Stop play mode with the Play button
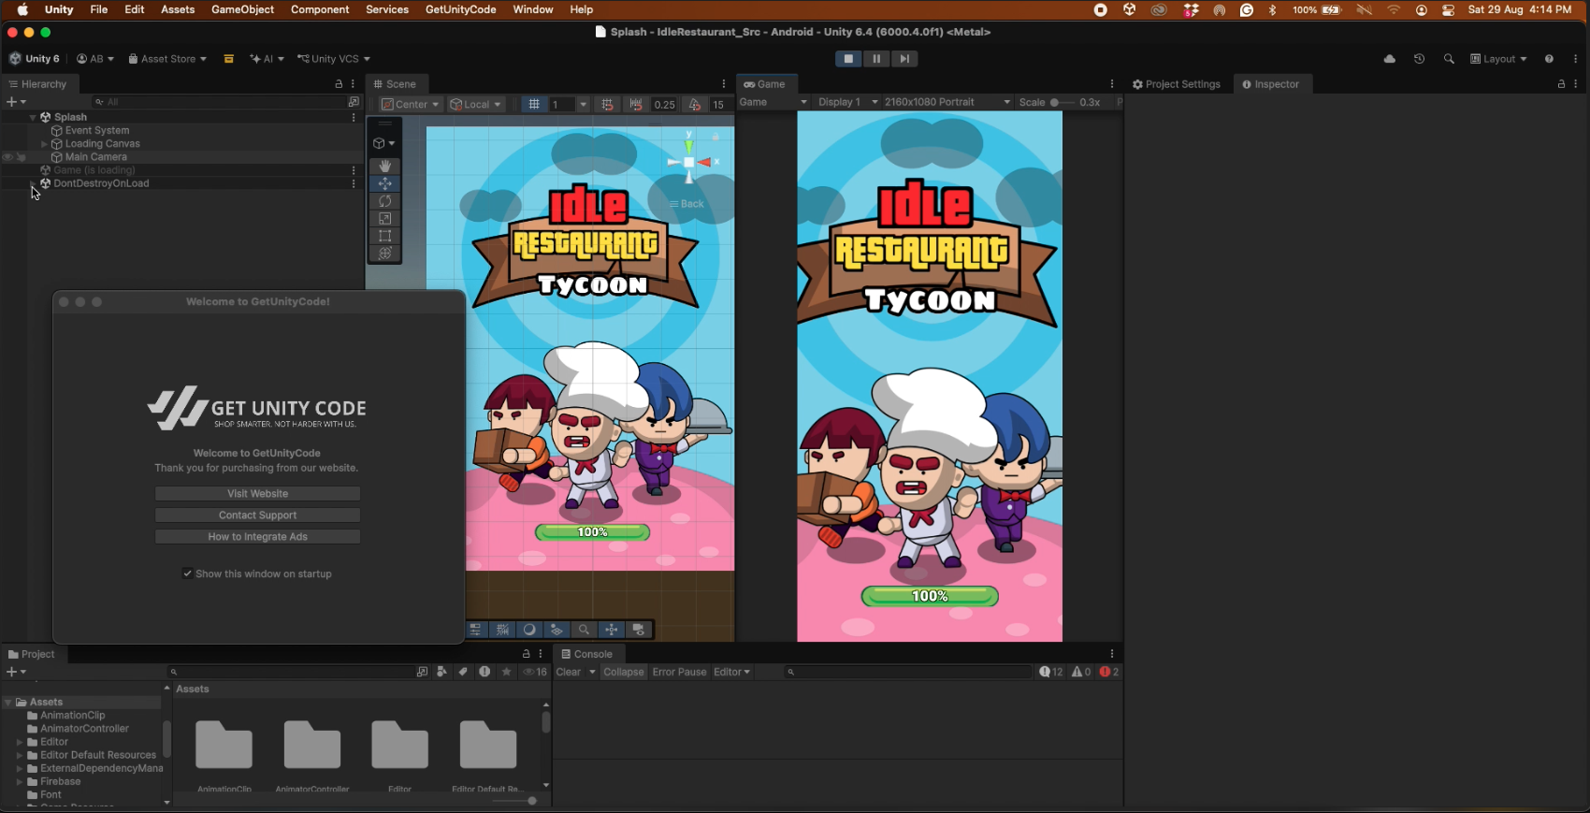 848,59
